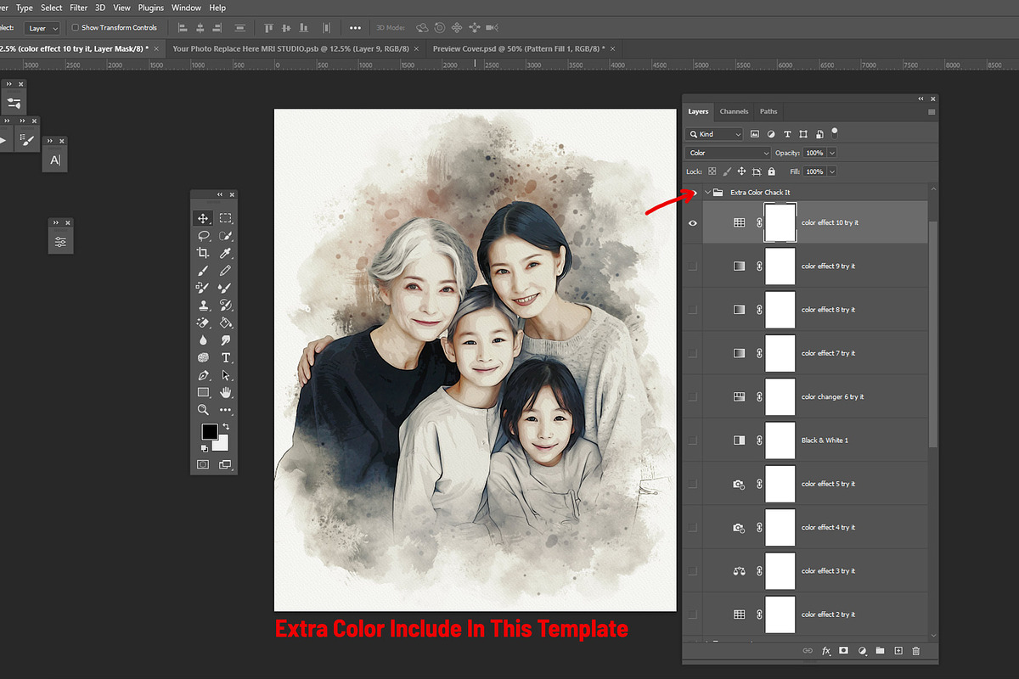
Task: Open Edit Toolbar three-dots in toolbox
Action: (225, 410)
